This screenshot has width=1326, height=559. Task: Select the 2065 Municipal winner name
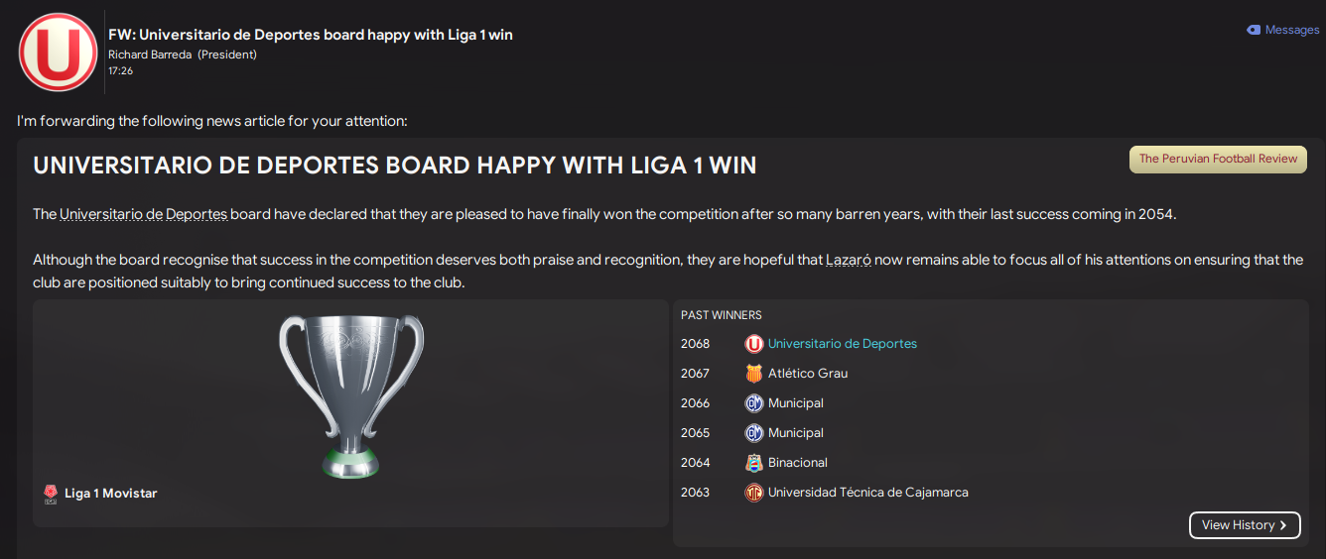795,433
